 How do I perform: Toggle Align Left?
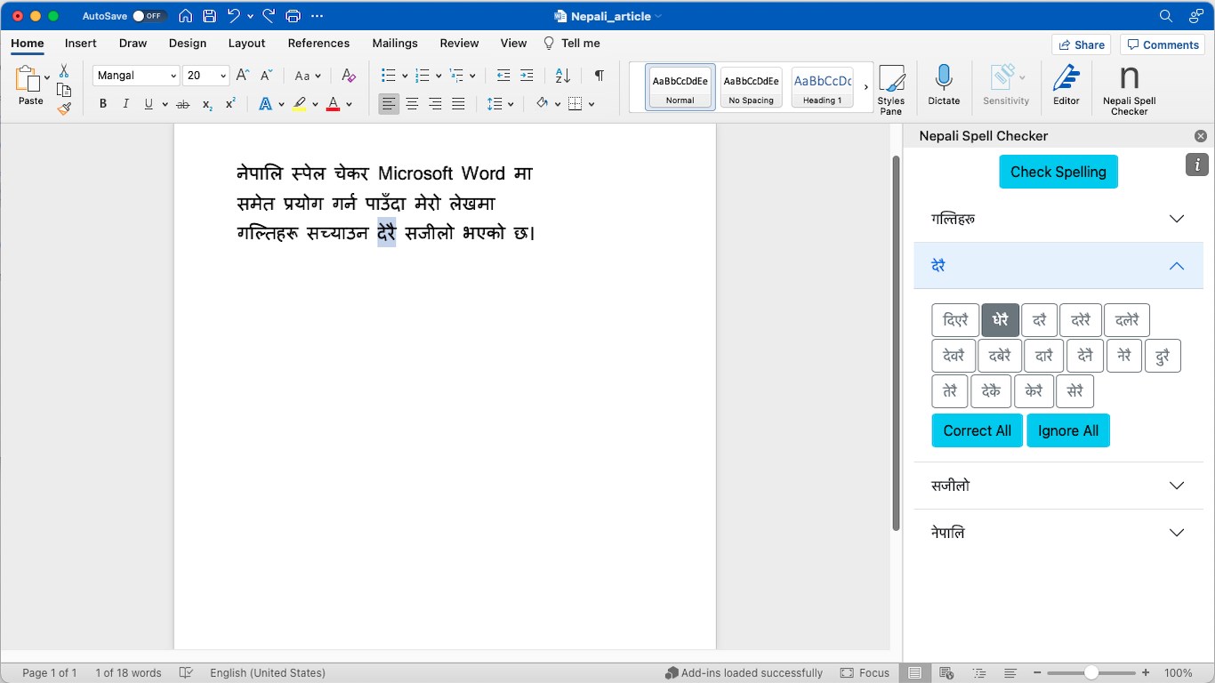click(x=389, y=104)
